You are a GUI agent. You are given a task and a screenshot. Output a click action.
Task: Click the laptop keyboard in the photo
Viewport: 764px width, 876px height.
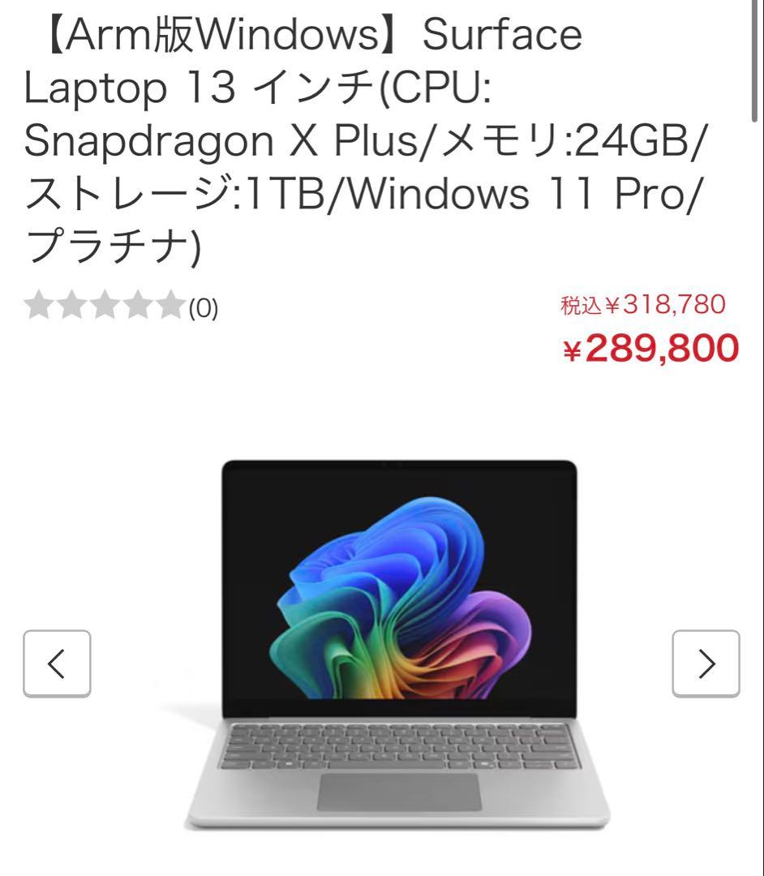400,746
